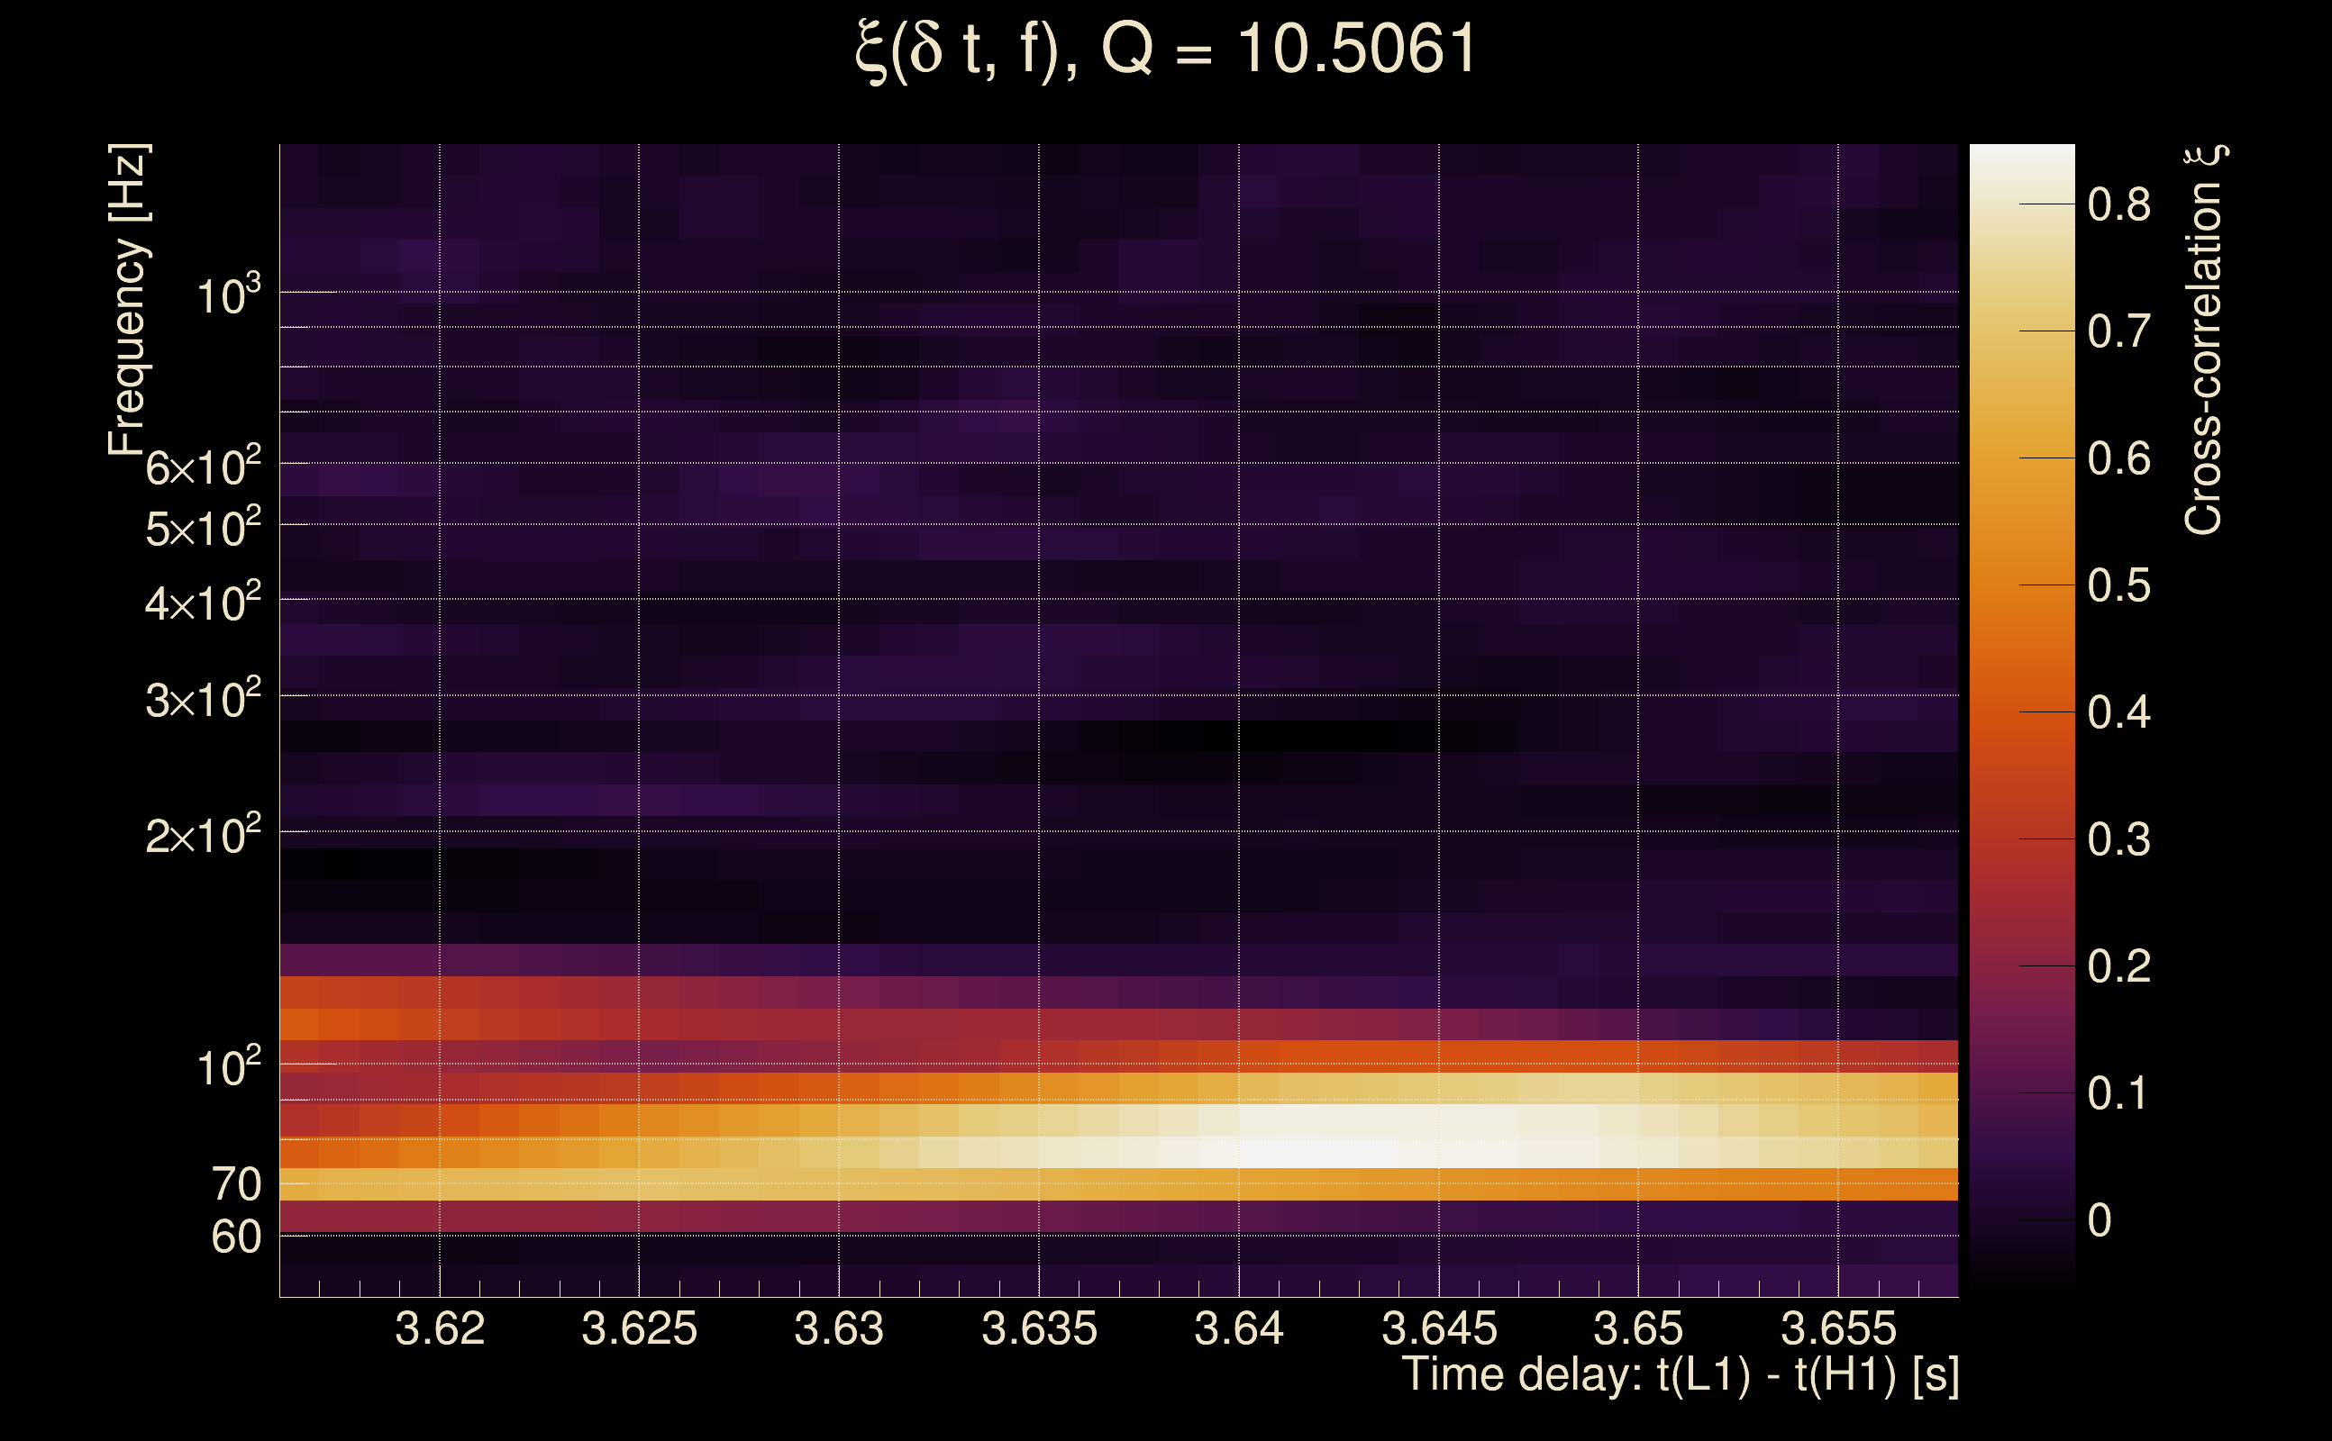Click the 0.8 tick on the colorbar
Screen dimensions: 2332x1441
pyautogui.click(x=2118, y=205)
